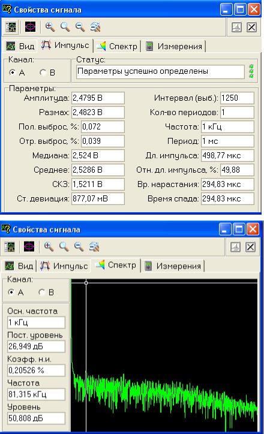Click the Амплитуда field showing 2,4795 В

[98, 98]
